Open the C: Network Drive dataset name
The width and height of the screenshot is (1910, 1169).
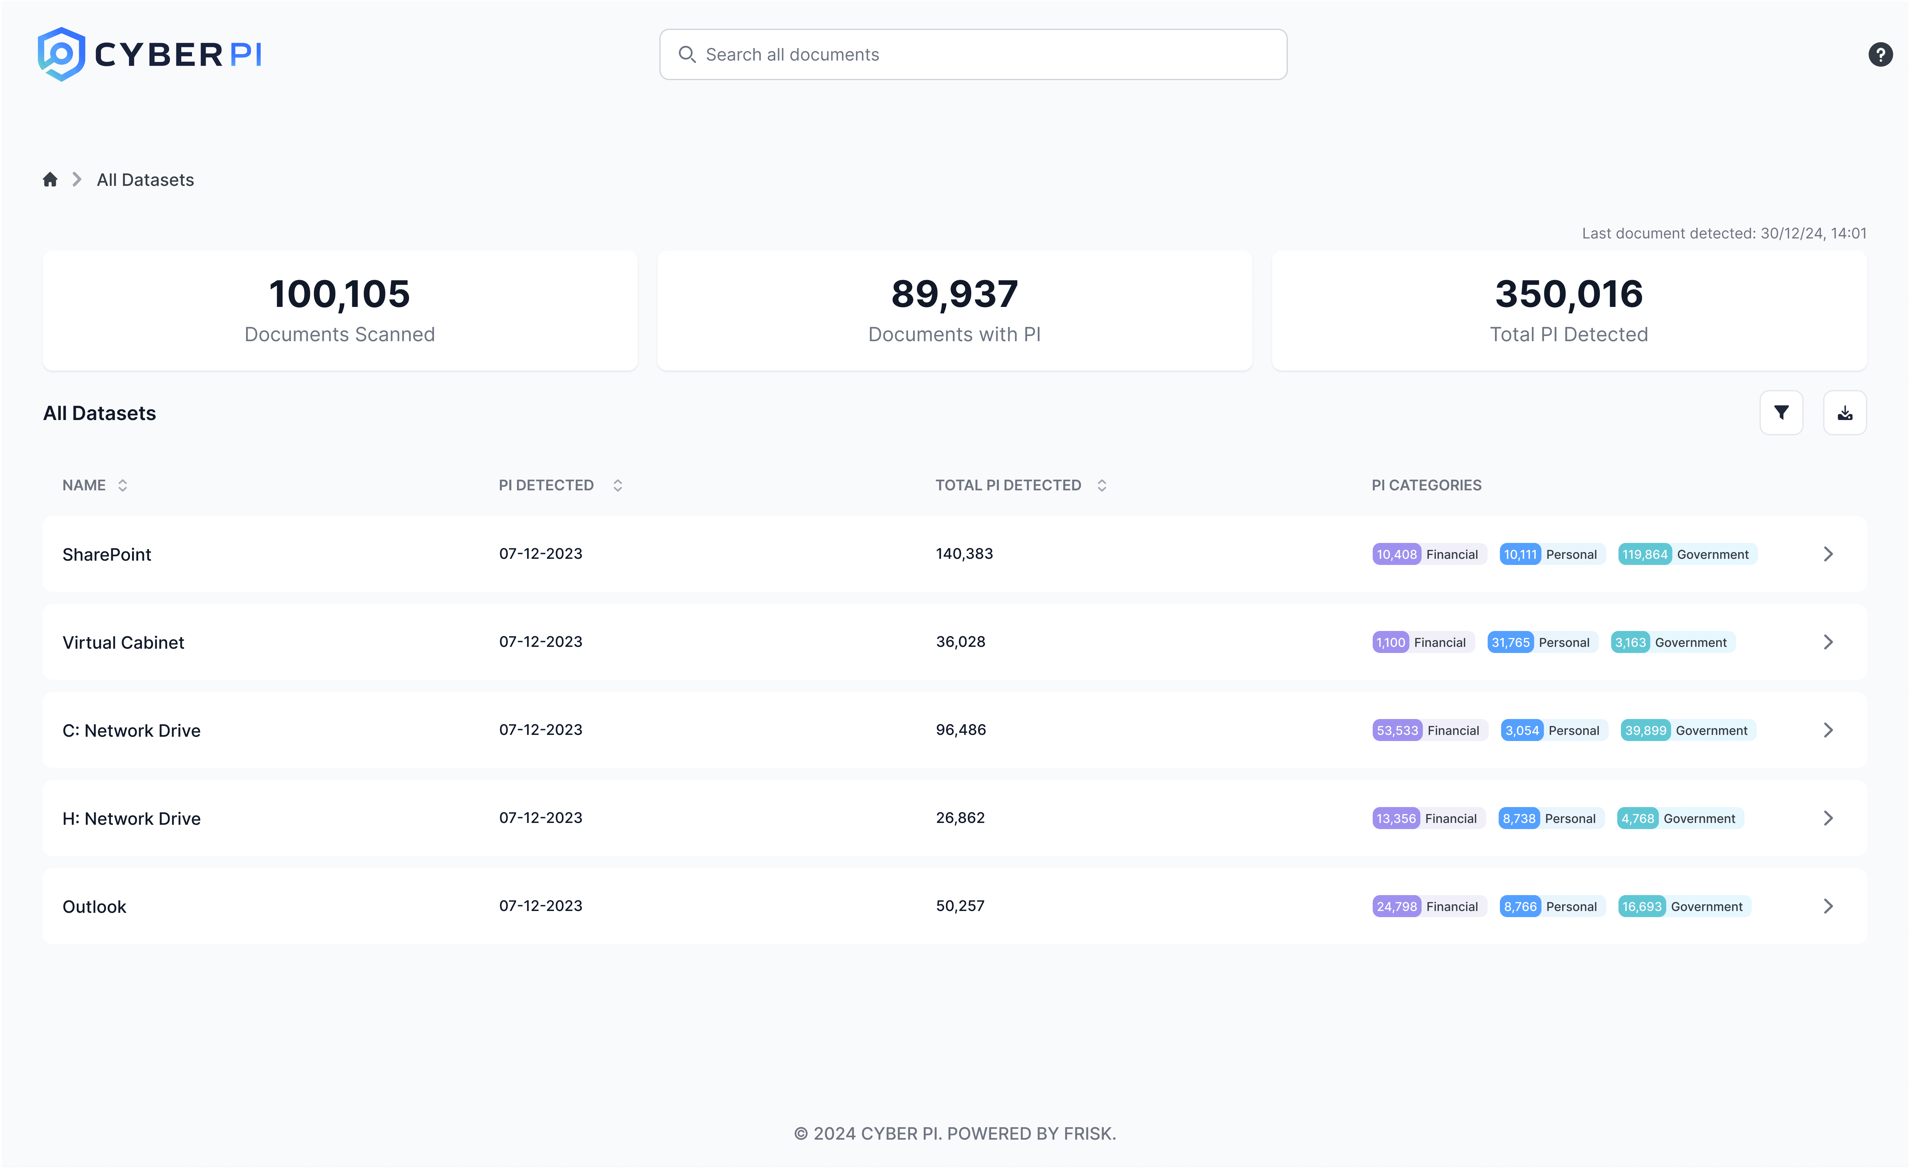pyautogui.click(x=132, y=730)
